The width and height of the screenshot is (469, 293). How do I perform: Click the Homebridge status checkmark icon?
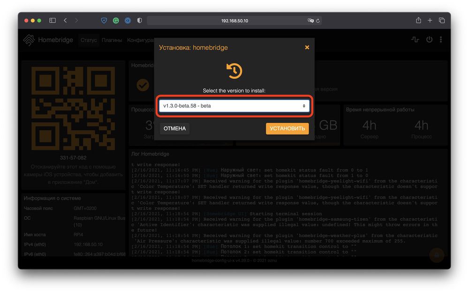pyautogui.click(x=143, y=85)
